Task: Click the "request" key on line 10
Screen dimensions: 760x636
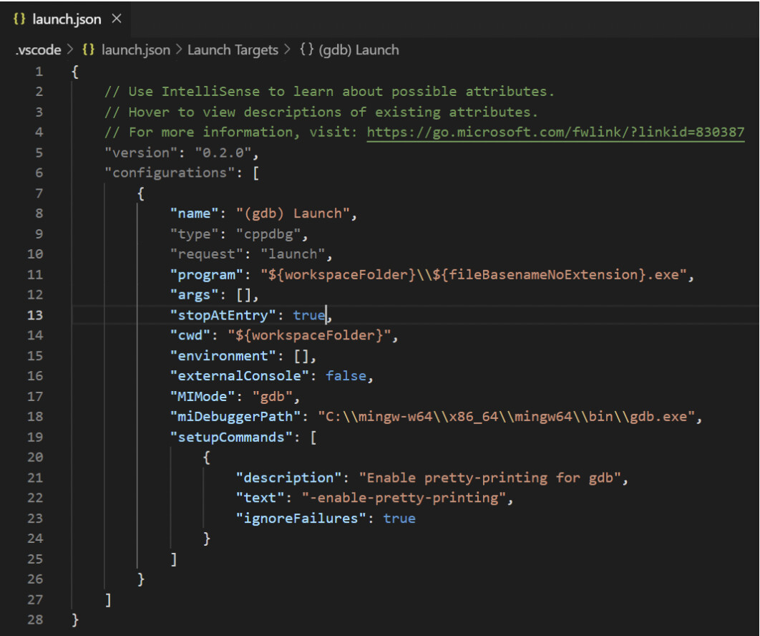Action: (x=206, y=254)
